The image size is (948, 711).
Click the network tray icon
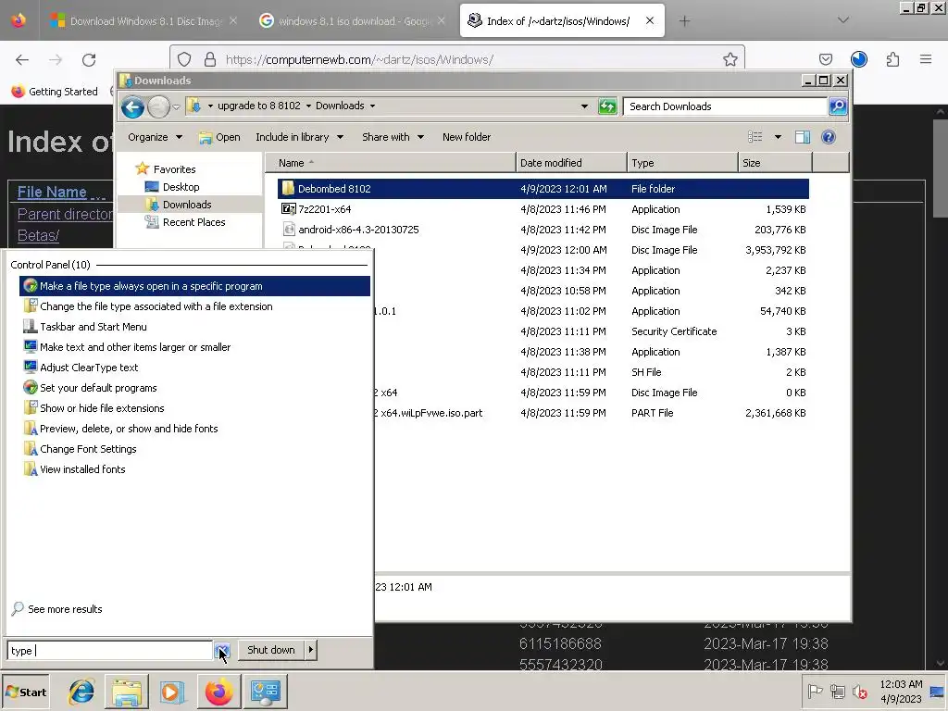pos(837,691)
